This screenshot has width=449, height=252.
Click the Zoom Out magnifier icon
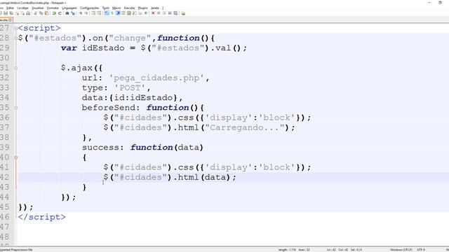(86, 13)
